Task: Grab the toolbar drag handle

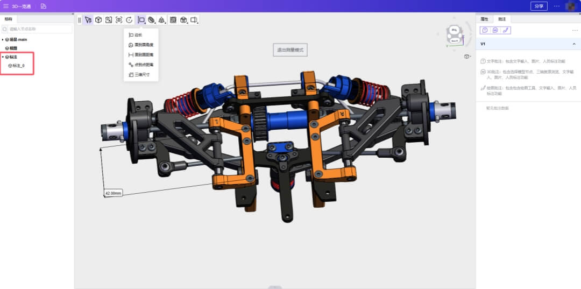Action: pos(79,20)
